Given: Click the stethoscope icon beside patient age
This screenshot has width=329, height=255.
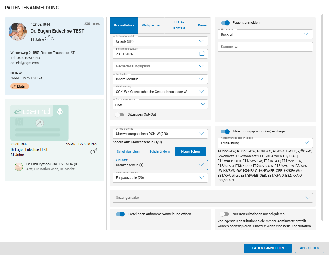Looking at the screenshot, I should click(53, 39).
